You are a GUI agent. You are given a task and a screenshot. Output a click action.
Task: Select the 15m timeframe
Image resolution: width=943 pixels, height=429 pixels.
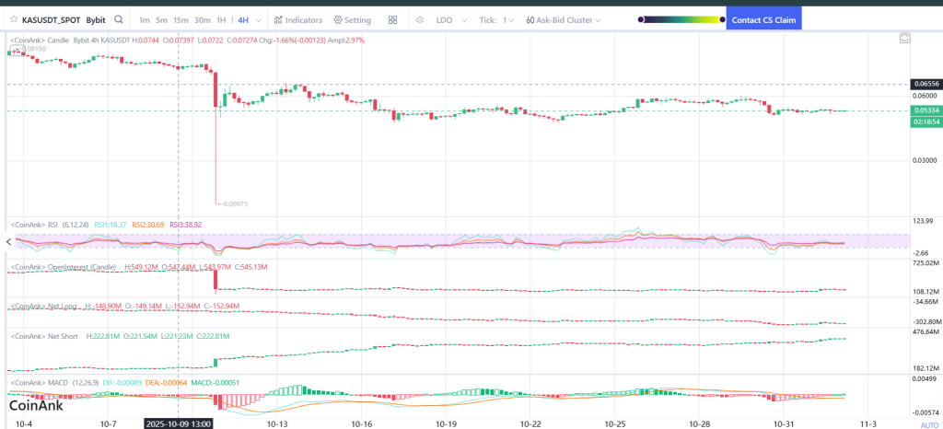180,19
